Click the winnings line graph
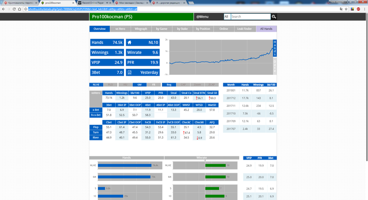This screenshot has width=368, height=200. coord(221,57)
